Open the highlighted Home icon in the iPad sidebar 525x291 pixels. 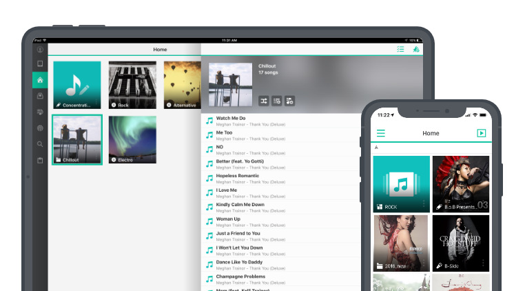40,80
